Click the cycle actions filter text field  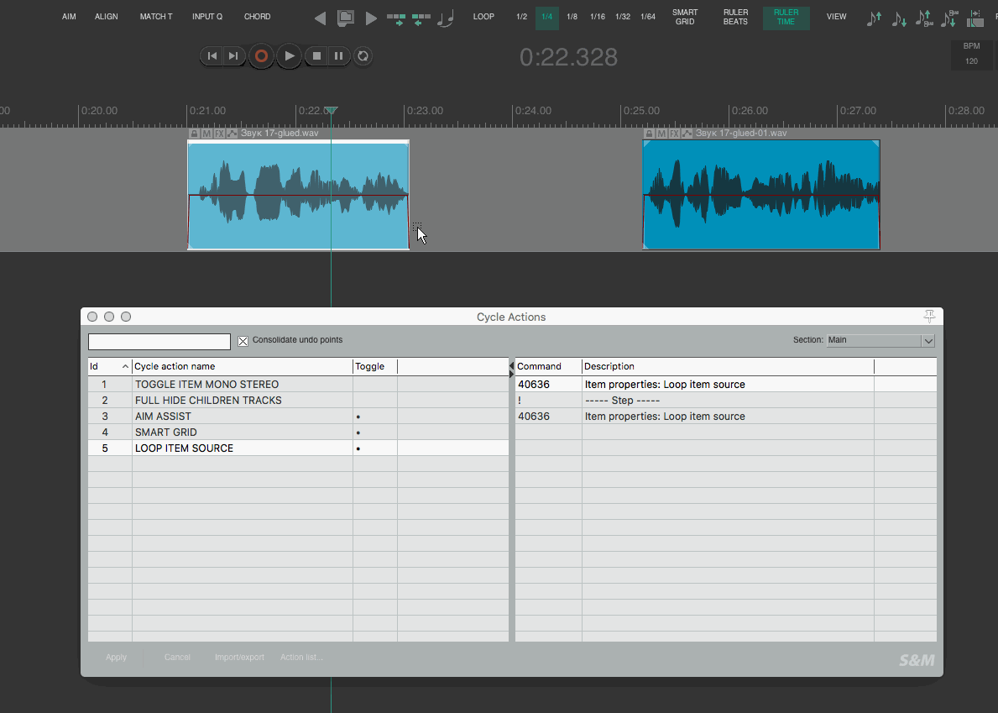159,342
